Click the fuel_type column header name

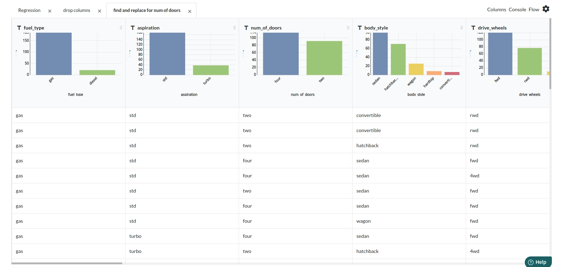click(34, 28)
